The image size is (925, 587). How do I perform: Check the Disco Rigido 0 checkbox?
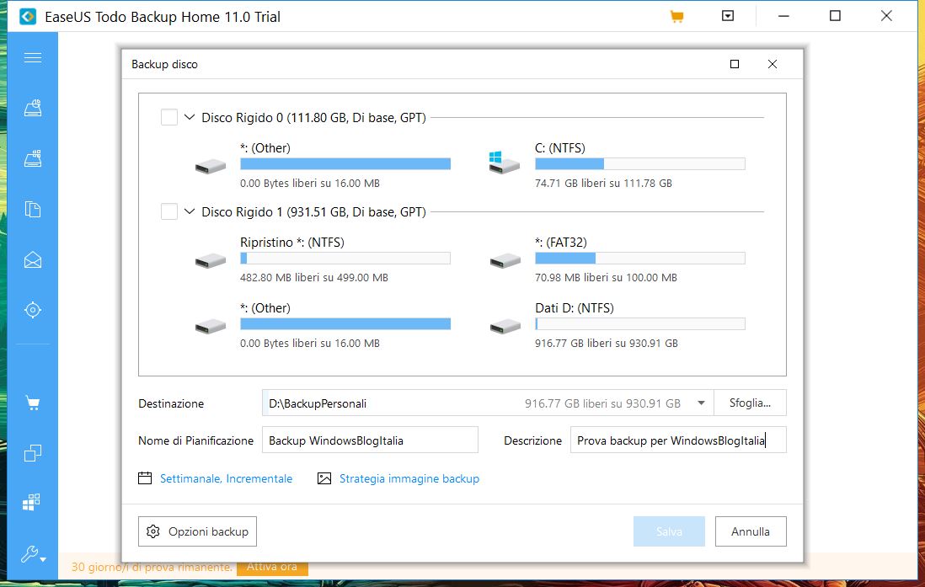coord(169,117)
